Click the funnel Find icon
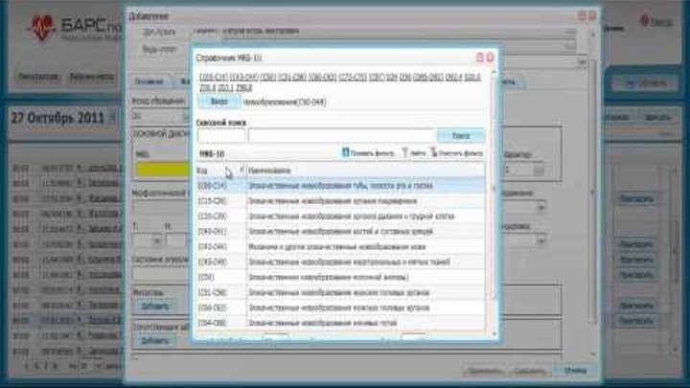This screenshot has width=690, height=388. (x=404, y=152)
